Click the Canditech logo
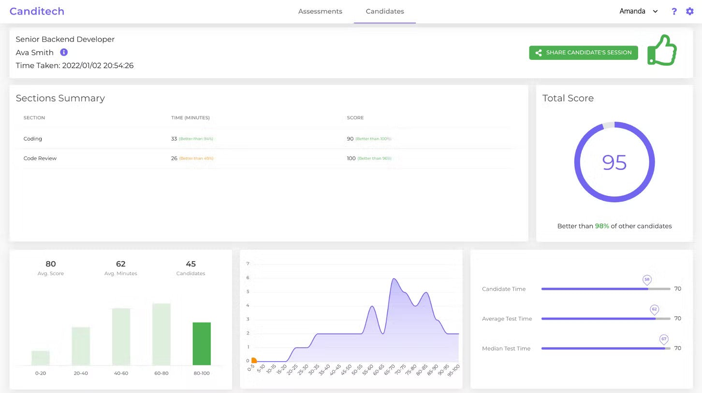Screen dimensions: 702x393 (x=37, y=11)
